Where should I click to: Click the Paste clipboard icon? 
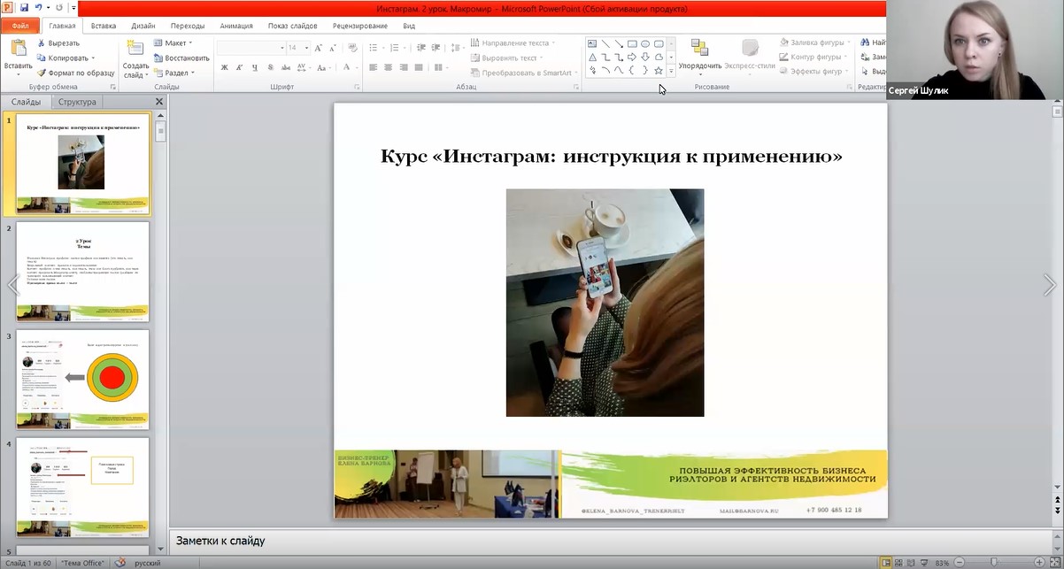[x=18, y=49]
